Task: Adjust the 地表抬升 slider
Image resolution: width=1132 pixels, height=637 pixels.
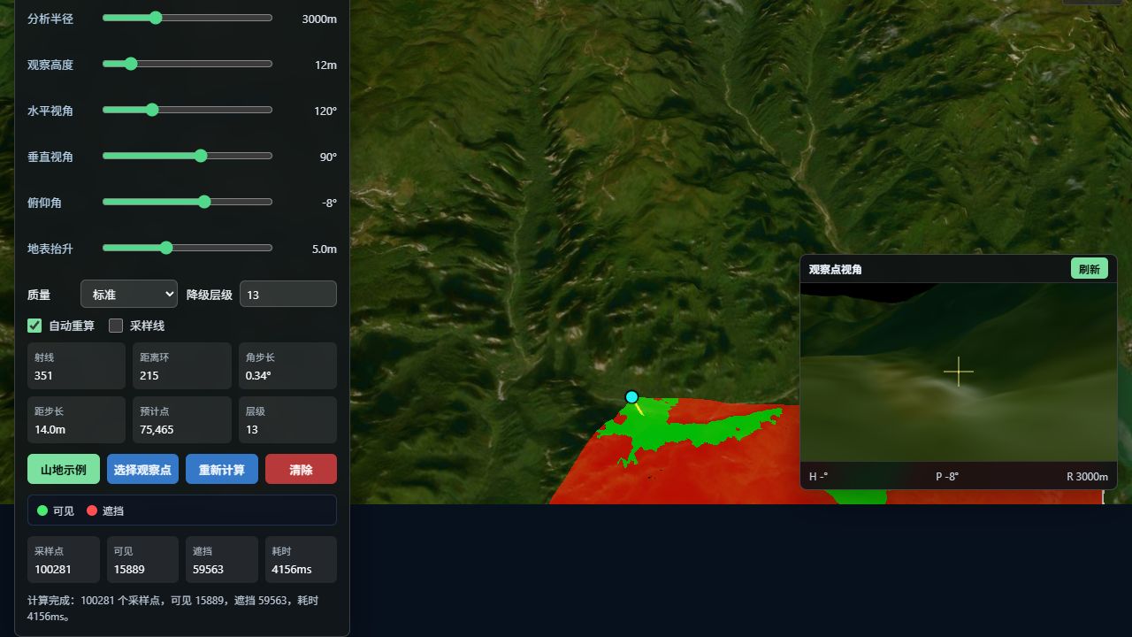Action: (187, 248)
